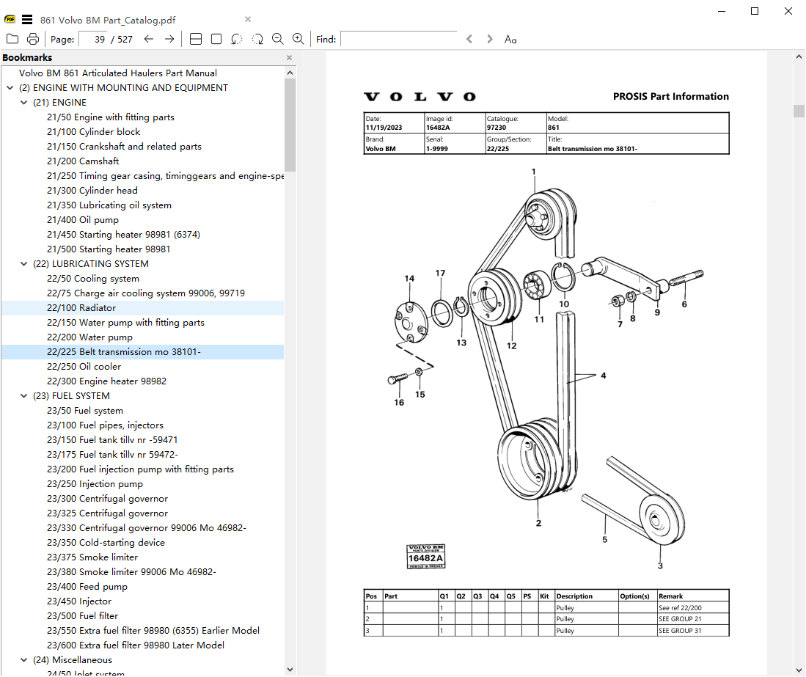Viewport: 806px width, 677px height.
Task: Go to previous page arrow
Action: [x=149, y=39]
